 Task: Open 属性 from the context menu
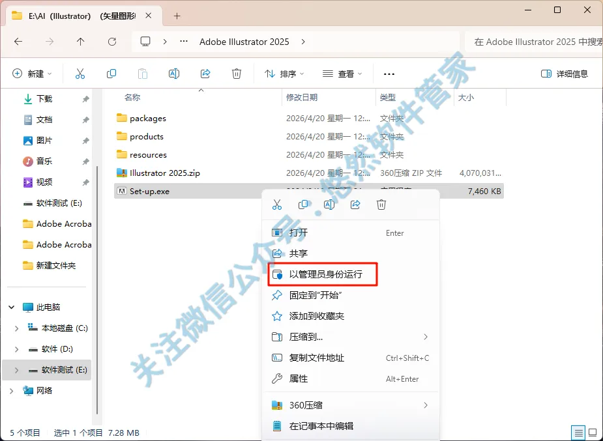350,378
